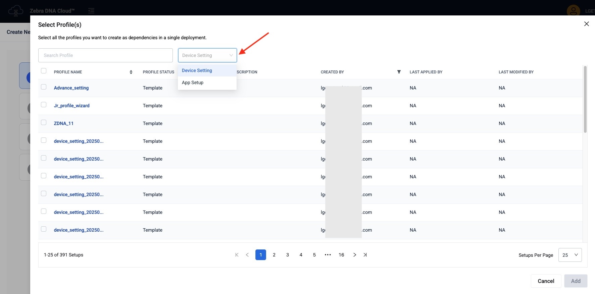The image size is (595, 294).
Task: Open the Setups Per Page dropdown
Action: pos(570,255)
